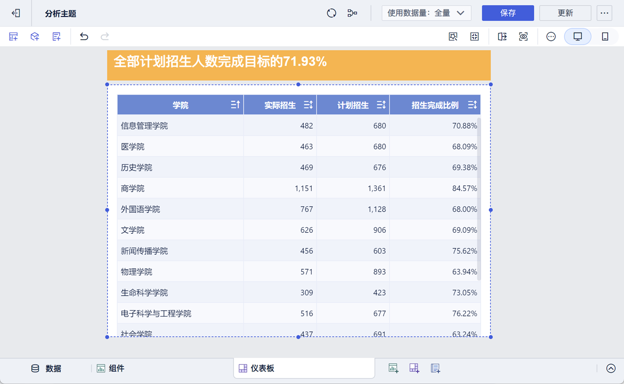The image size is (624, 384).
Task: Sort by the 学院 column
Action: point(235,105)
